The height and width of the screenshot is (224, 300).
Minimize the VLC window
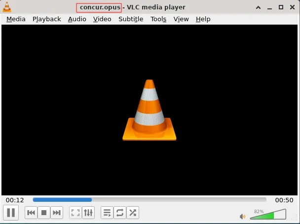pos(269,8)
